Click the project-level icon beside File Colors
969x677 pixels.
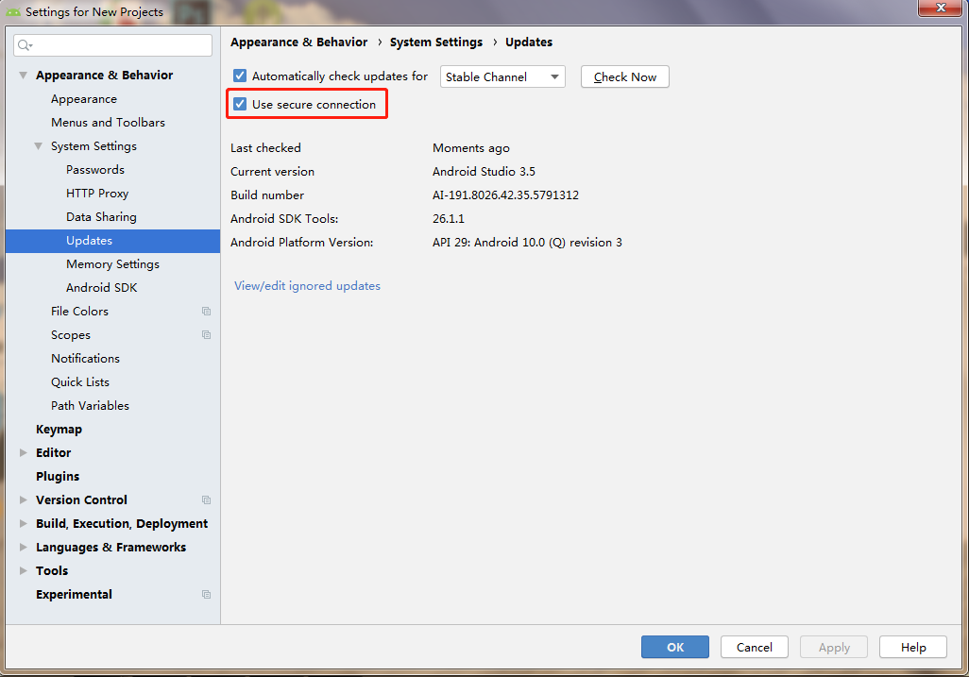206,312
